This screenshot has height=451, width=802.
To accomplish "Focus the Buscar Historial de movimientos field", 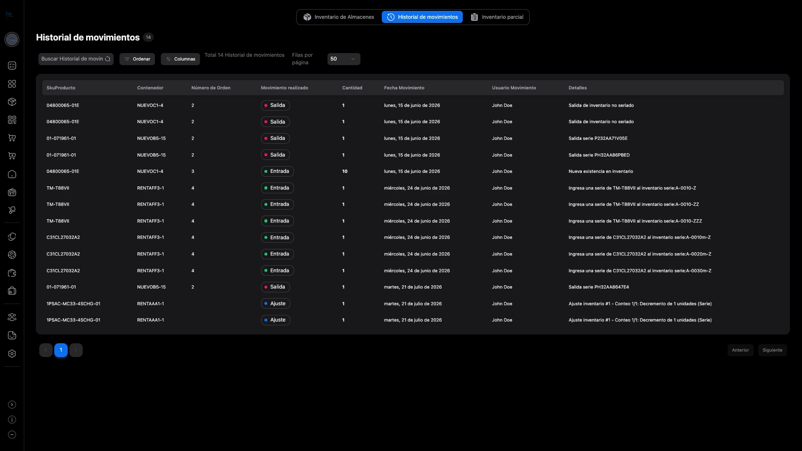I will pyautogui.click(x=76, y=59).
